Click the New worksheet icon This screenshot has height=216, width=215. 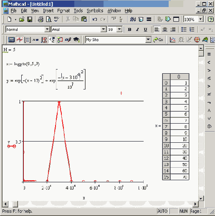(9, 19)
